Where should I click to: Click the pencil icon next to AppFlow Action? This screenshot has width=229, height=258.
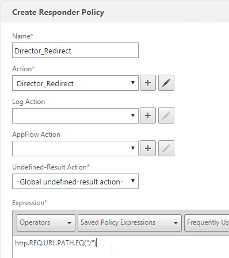(166, 148)
